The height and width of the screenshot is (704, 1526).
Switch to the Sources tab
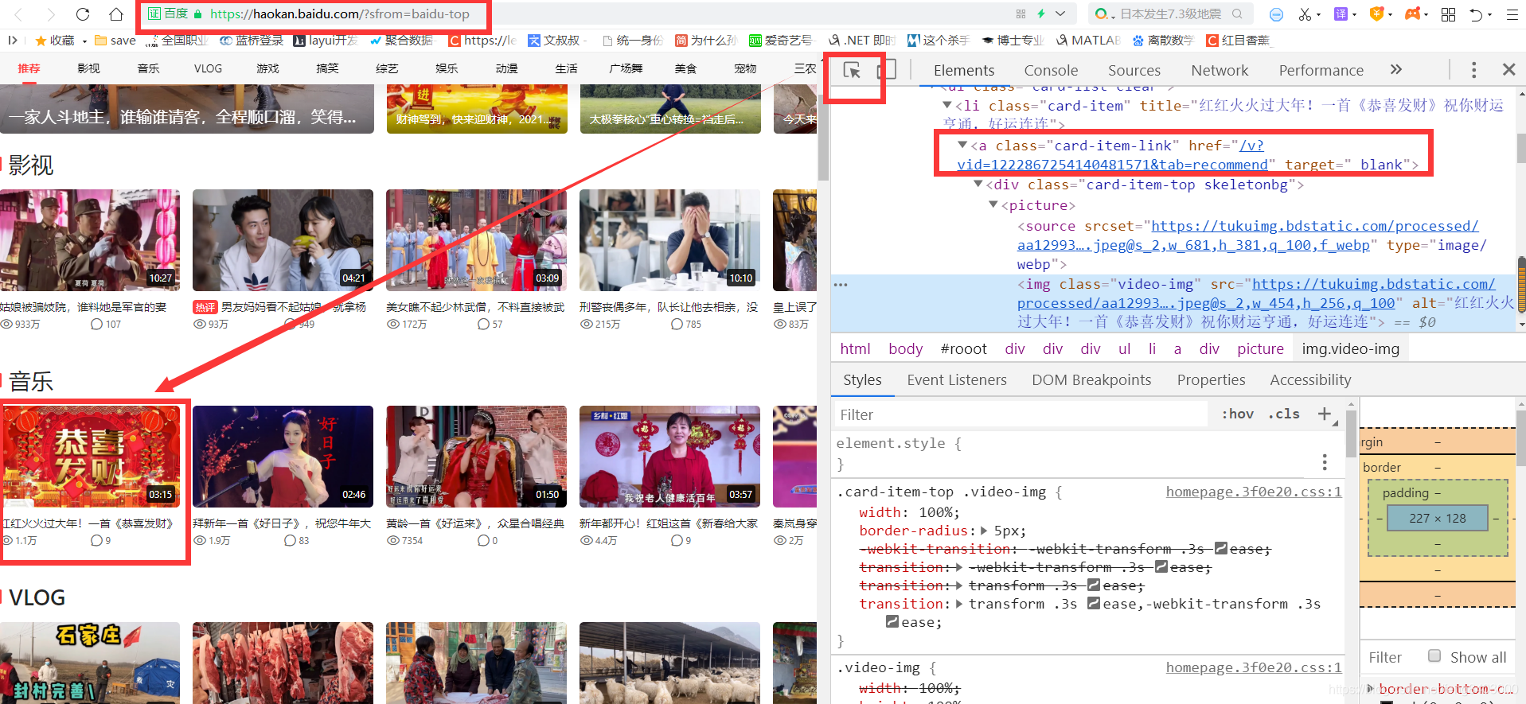(1134, 70)
